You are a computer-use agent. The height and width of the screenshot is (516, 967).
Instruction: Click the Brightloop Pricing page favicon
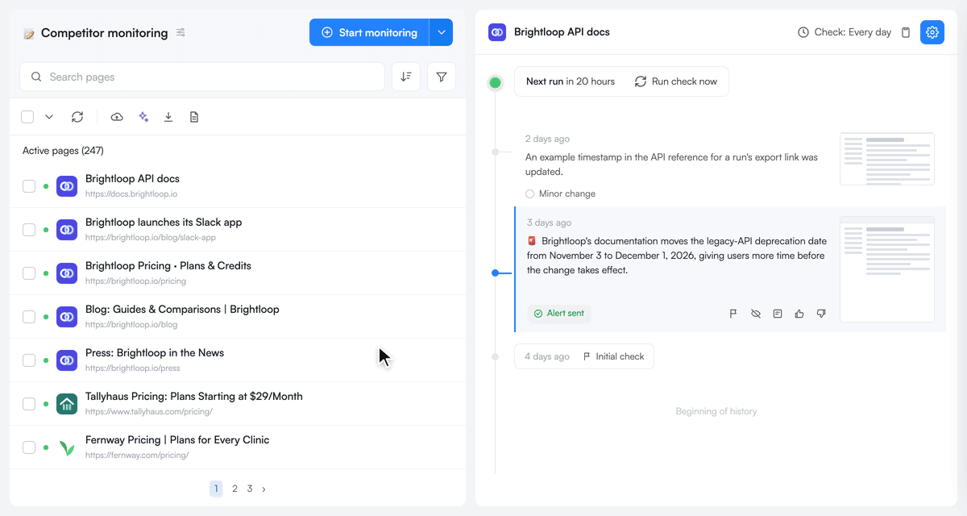[67, 273]
